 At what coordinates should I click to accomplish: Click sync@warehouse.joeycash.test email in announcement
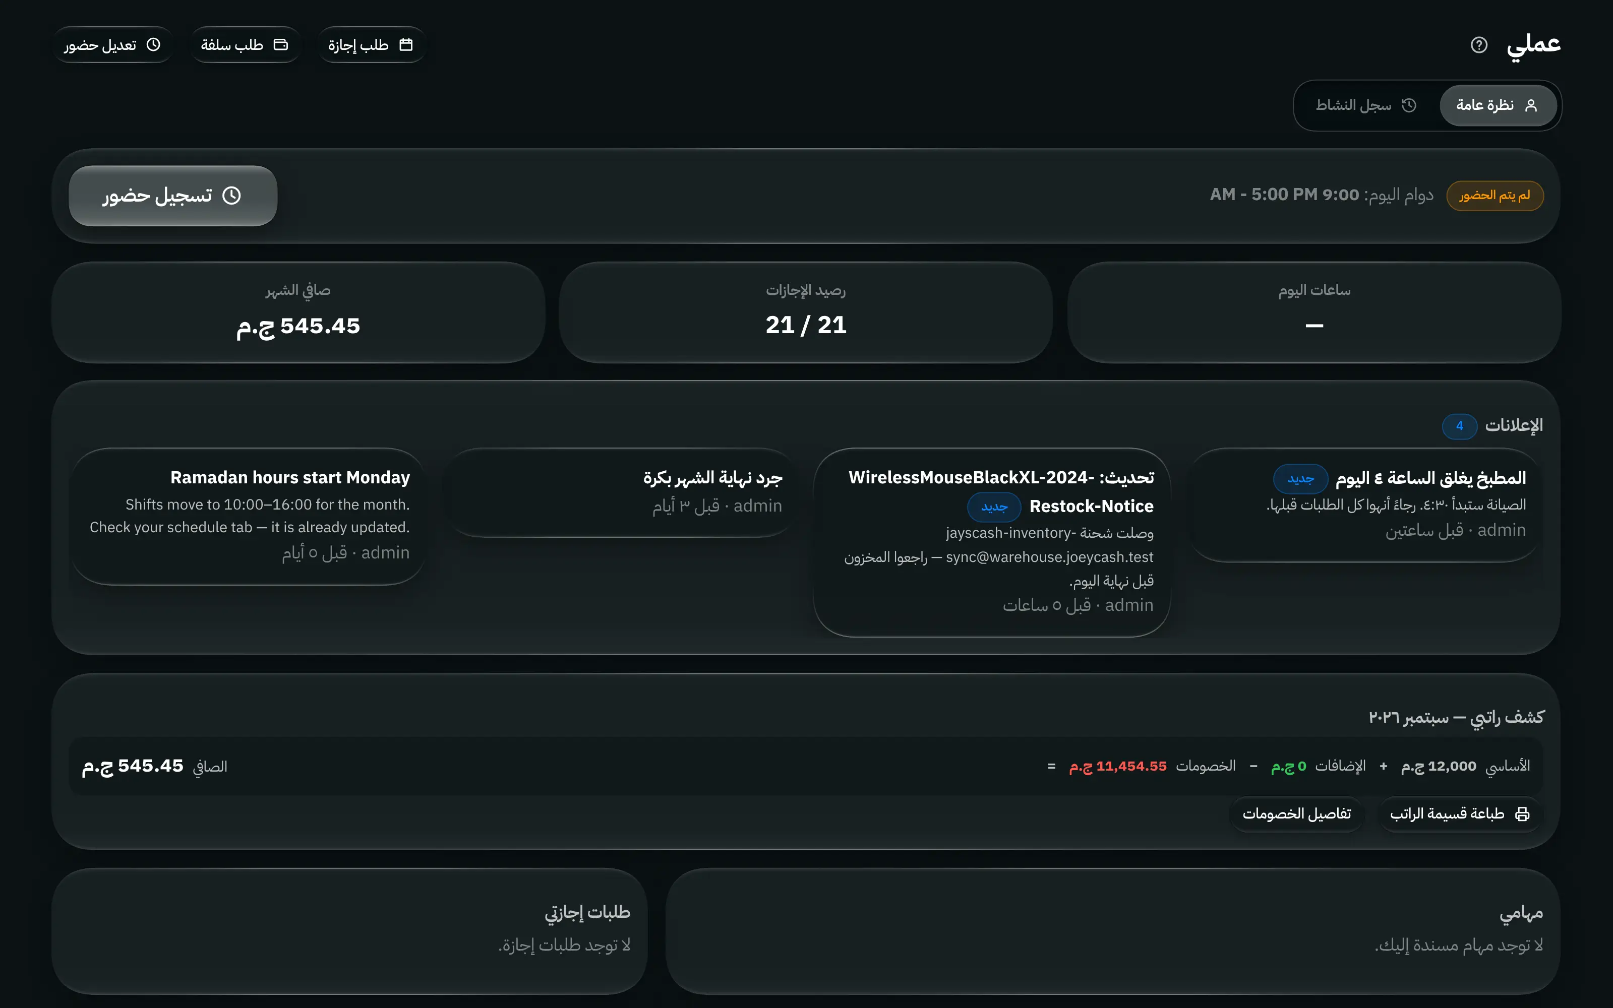pos(1050,556)
